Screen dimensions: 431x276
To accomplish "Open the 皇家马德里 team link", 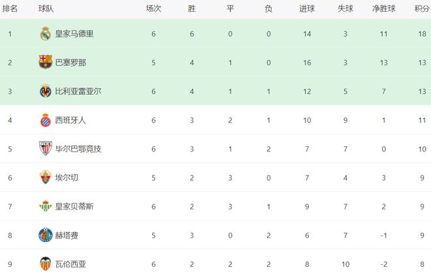I will click(74, 33).
